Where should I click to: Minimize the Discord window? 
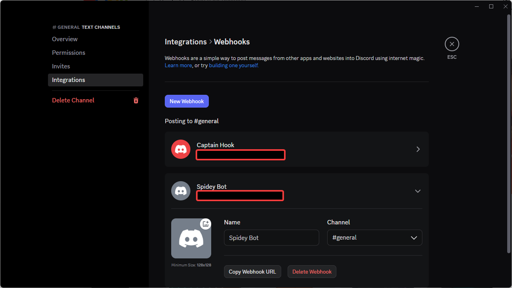(477, 6)
